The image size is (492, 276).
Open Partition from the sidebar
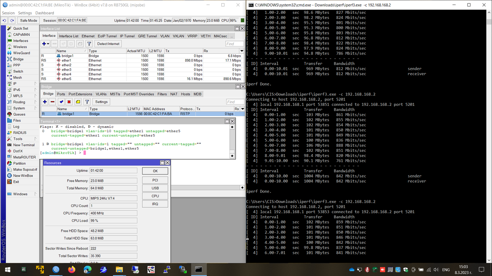[19, 163]
